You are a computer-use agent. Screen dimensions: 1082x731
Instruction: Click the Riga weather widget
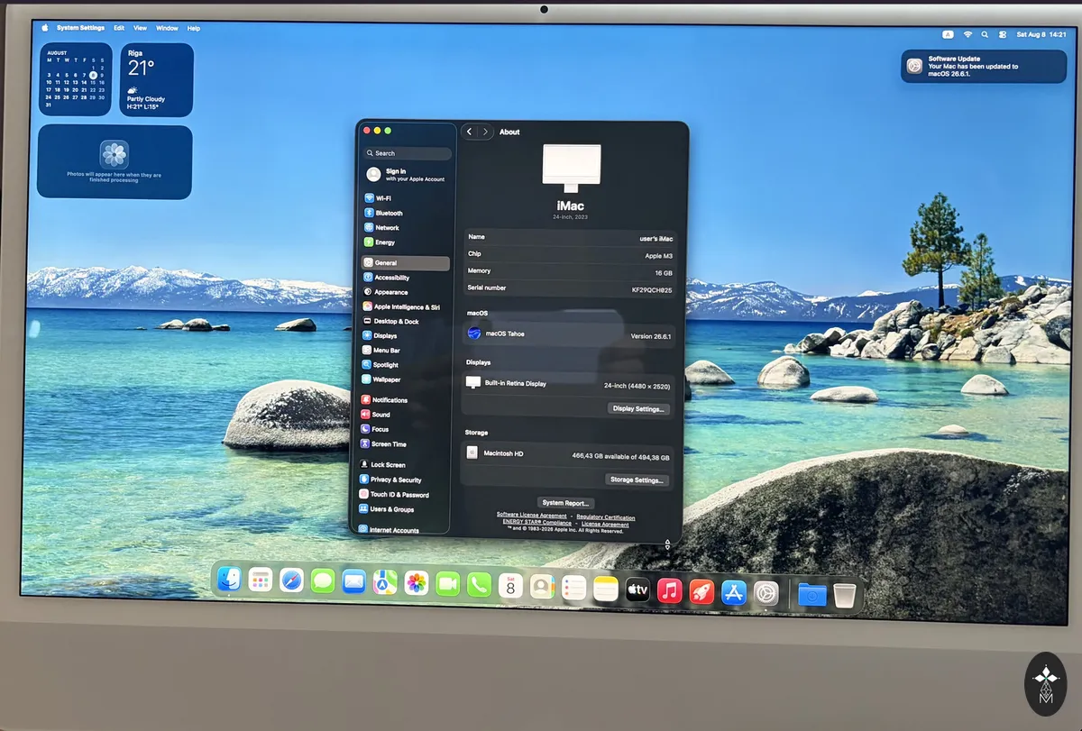(x=157, y=80)
